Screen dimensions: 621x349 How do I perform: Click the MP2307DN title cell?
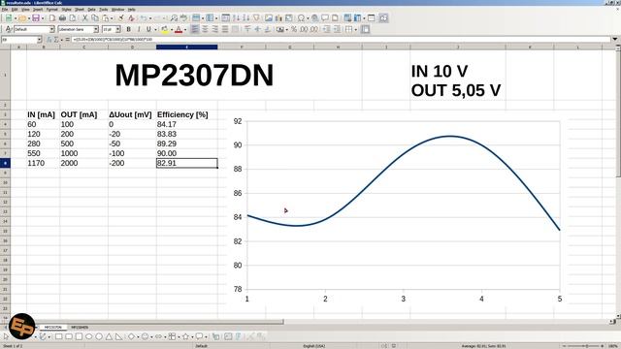point(194,76)
